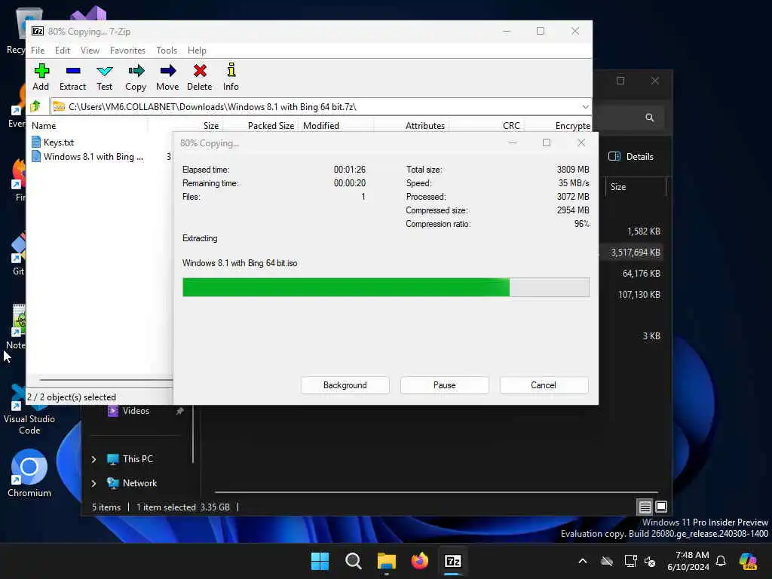This screenshot has width=772, height=579.
Task: Click the Add toolbar icon in 7-Zip
Action: pyautogui.click(x=41, y=77)
